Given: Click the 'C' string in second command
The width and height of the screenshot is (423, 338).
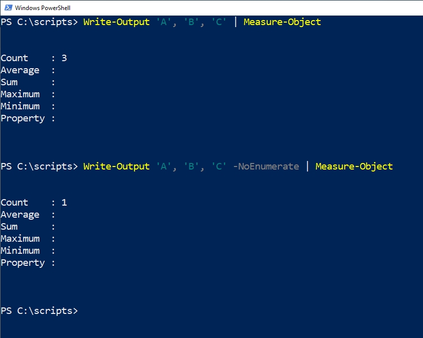Looking at the screenshot, I should (219, 166).
